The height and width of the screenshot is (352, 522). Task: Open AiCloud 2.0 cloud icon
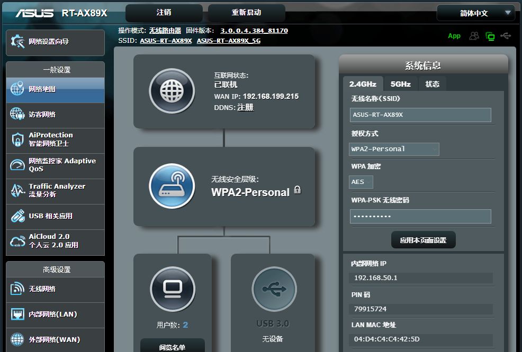click(17, 241)
